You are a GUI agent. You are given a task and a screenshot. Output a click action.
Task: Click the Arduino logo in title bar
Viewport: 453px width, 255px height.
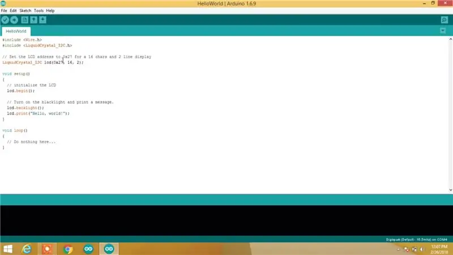pos(3,3)
